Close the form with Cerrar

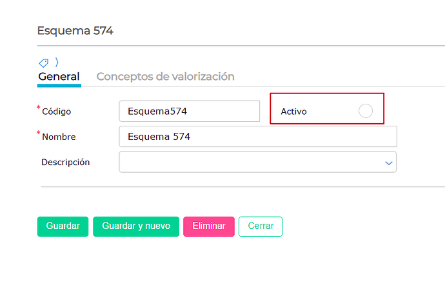(x=261, y=226)
